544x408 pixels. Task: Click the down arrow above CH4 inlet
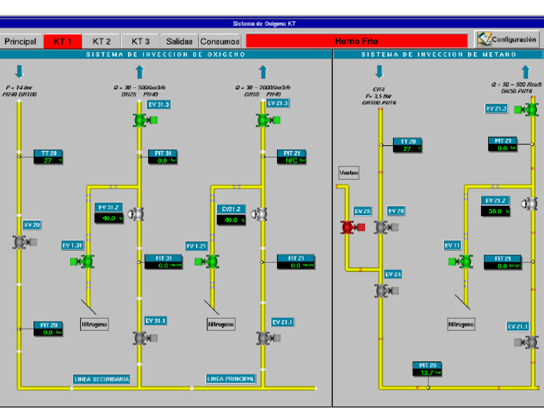click(x=380, y=71)
